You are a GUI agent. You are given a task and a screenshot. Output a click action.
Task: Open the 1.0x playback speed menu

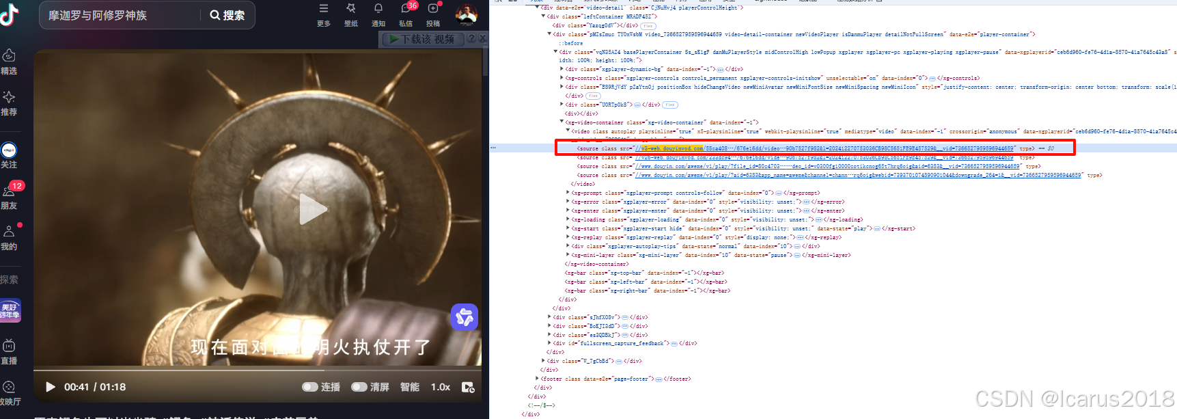pos(441,387)
